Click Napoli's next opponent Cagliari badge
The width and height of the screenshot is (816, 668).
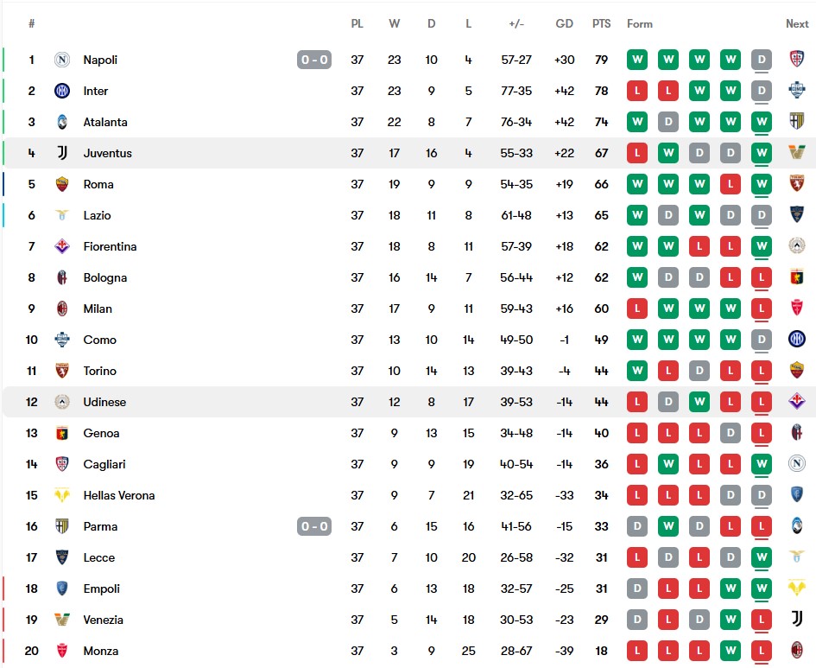point(797,58)
